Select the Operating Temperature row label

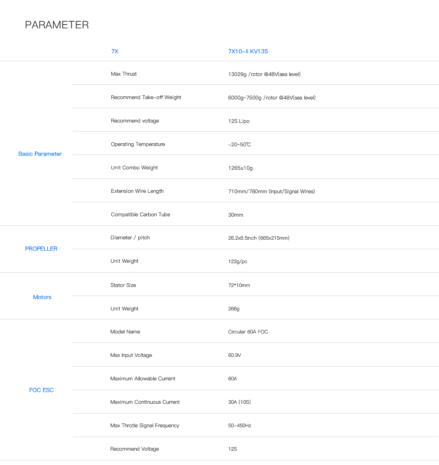138,144
